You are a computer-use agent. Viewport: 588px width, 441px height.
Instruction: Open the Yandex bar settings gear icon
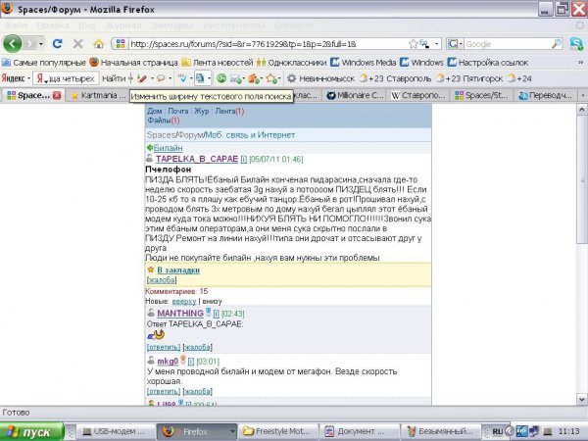pyautogui.click(x=291, y=78)
